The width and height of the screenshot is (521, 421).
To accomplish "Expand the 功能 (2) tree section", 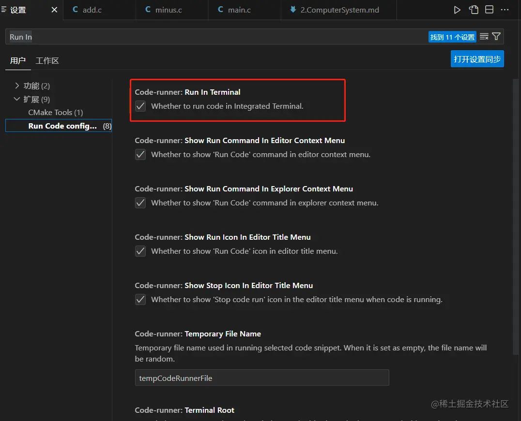I will [17, 86].
